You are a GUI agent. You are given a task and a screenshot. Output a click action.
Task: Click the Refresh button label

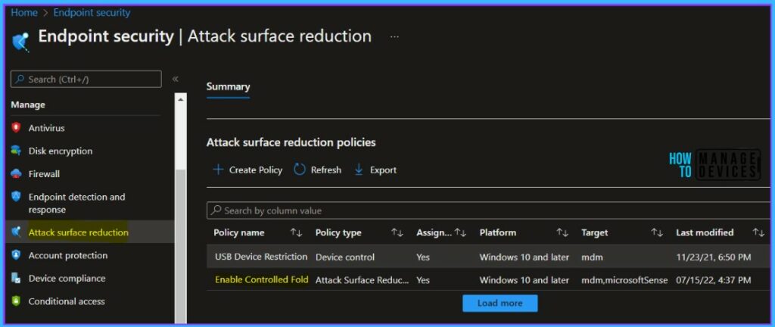tap(325, 170)
